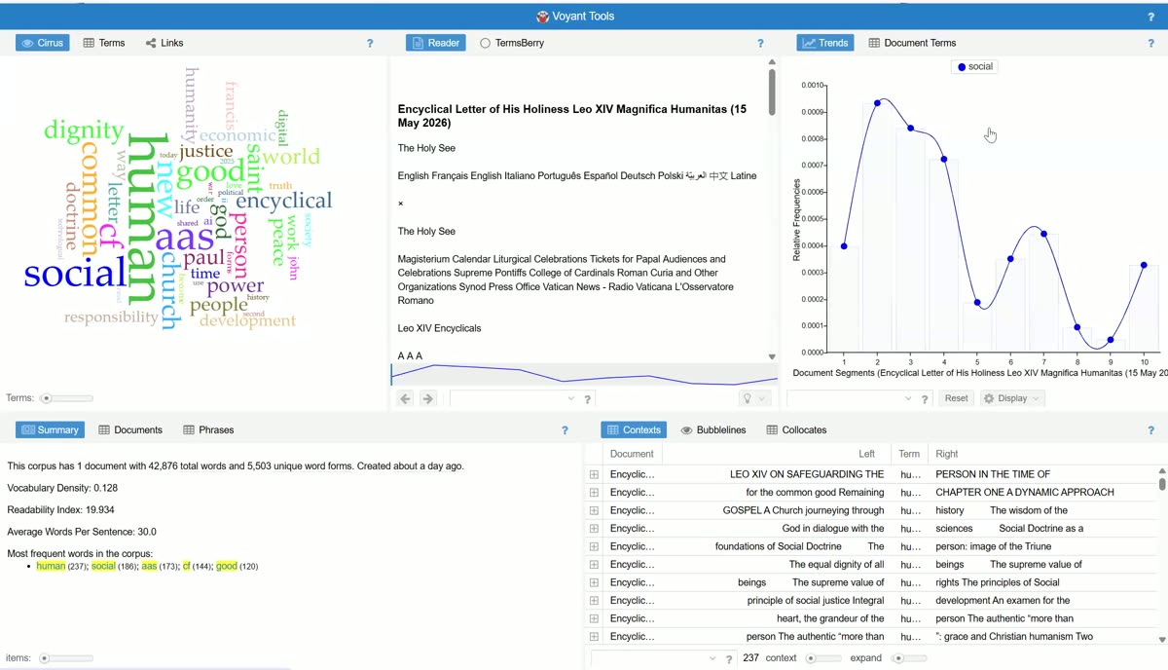Click 'good' in most frequent words
Screen dimensions: 1168x670
coord(227,566)
